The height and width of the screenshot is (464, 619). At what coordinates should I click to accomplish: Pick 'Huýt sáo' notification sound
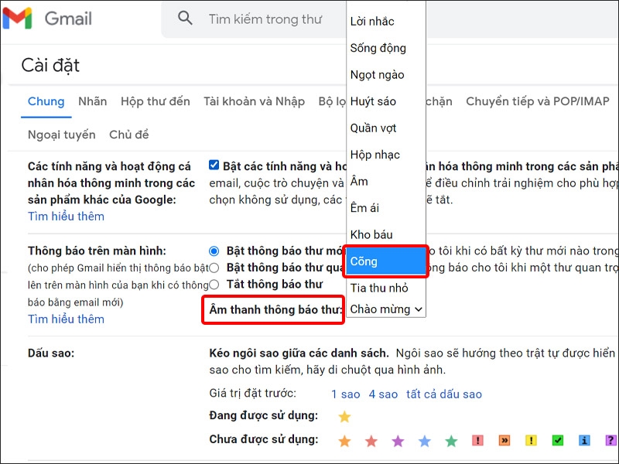(x=371, y=101)
